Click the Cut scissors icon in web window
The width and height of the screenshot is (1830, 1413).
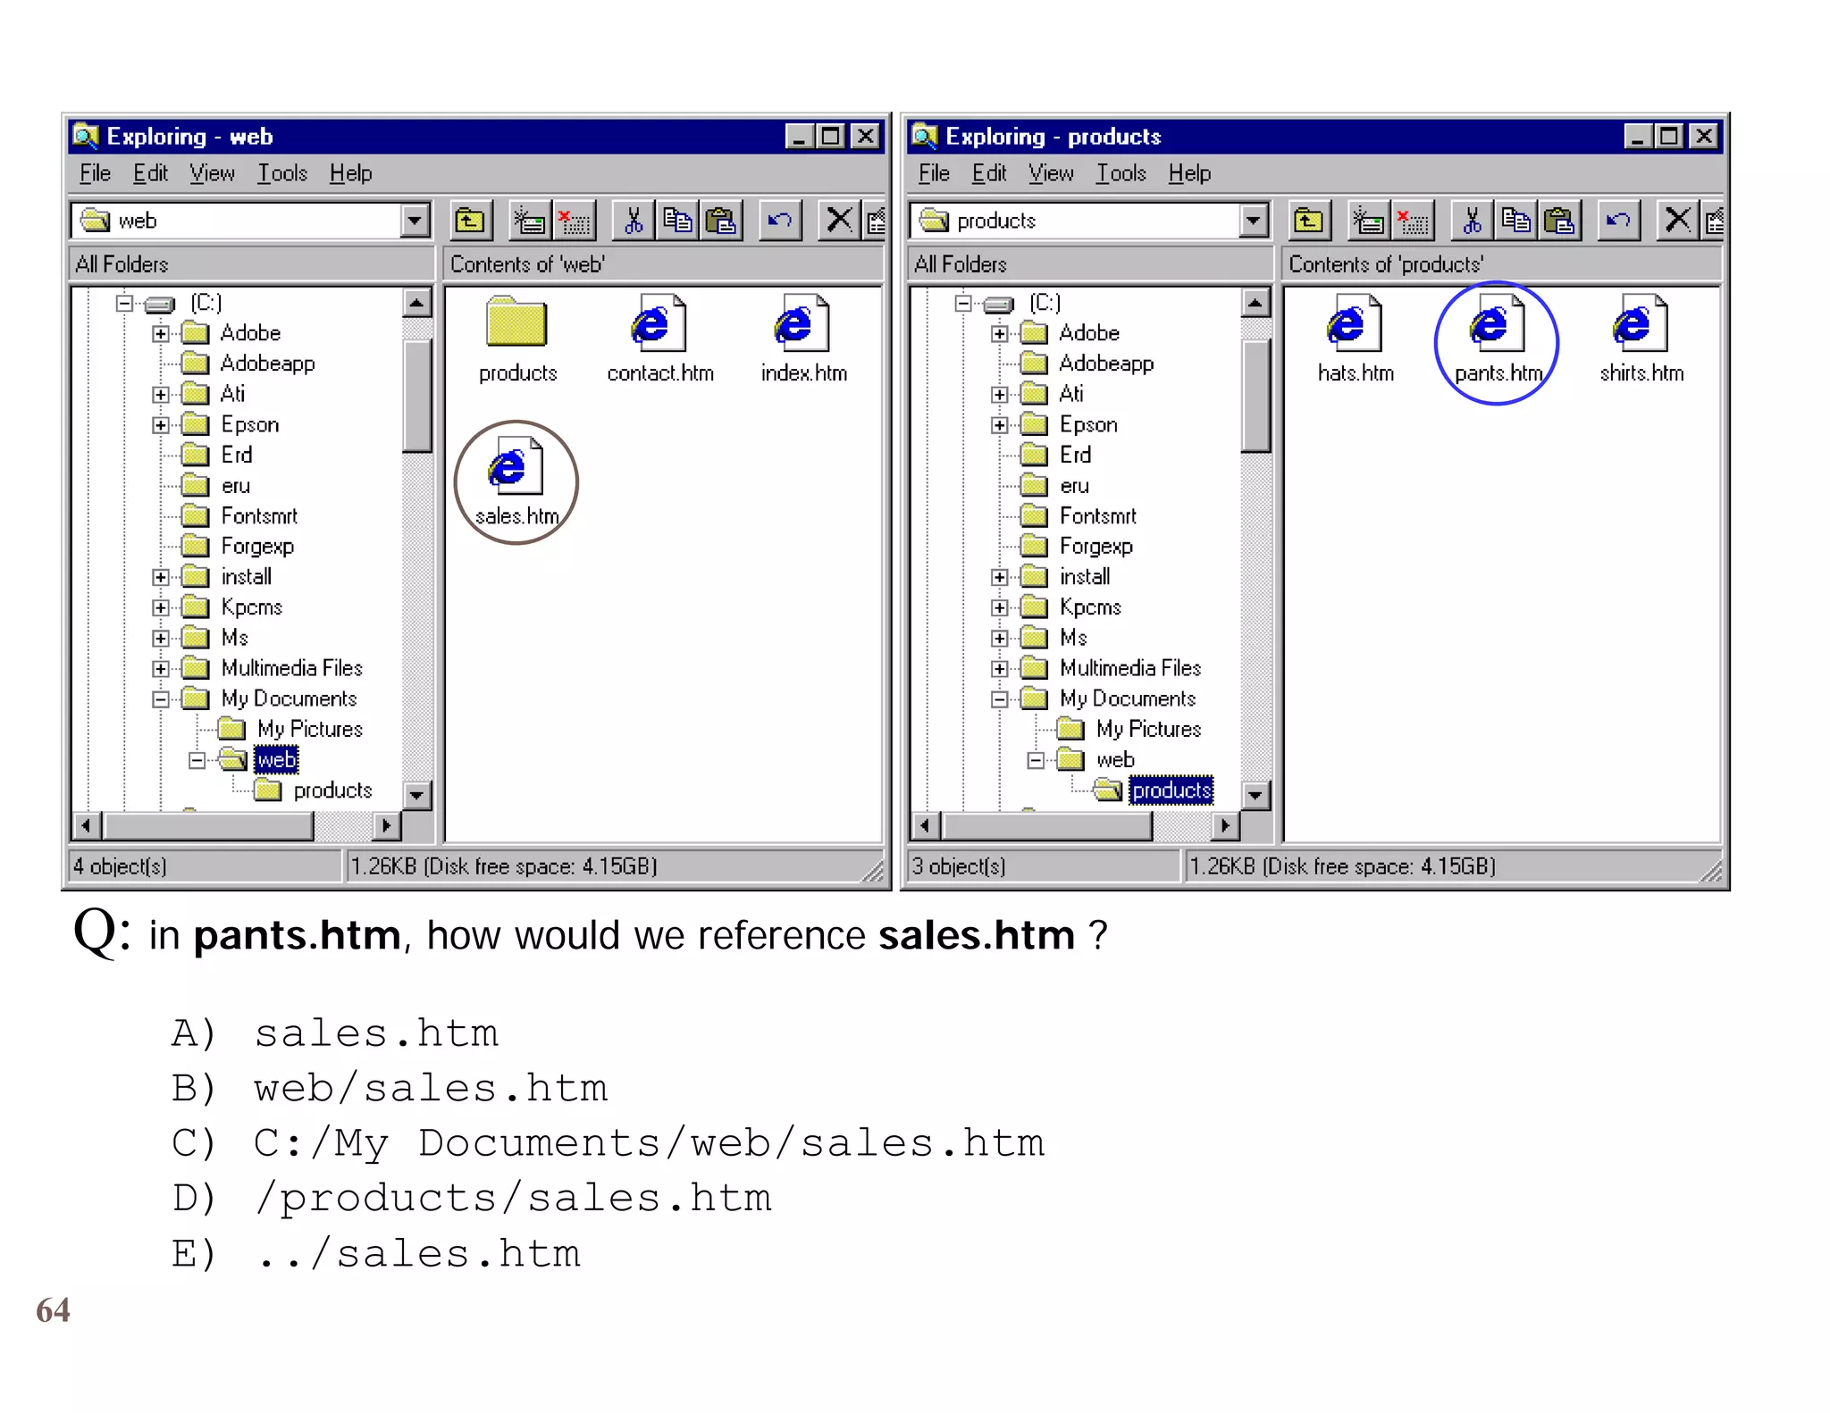634,220
